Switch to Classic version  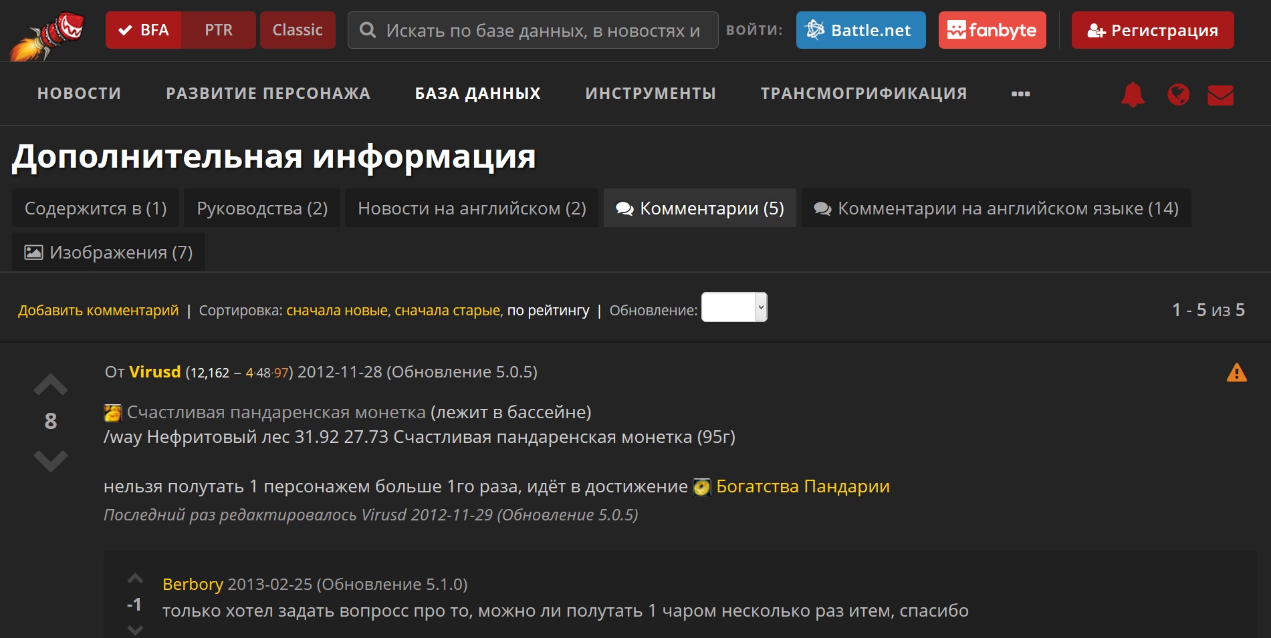pyautogui.click(x=298, y=30)
